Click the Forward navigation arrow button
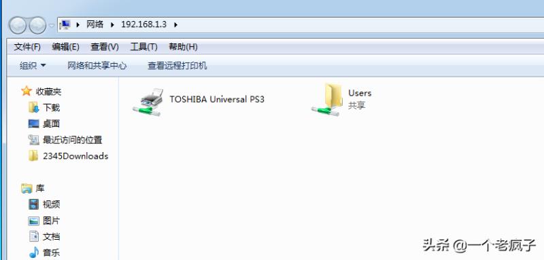Screen dimensions: 544x260 tap(37, 25)
